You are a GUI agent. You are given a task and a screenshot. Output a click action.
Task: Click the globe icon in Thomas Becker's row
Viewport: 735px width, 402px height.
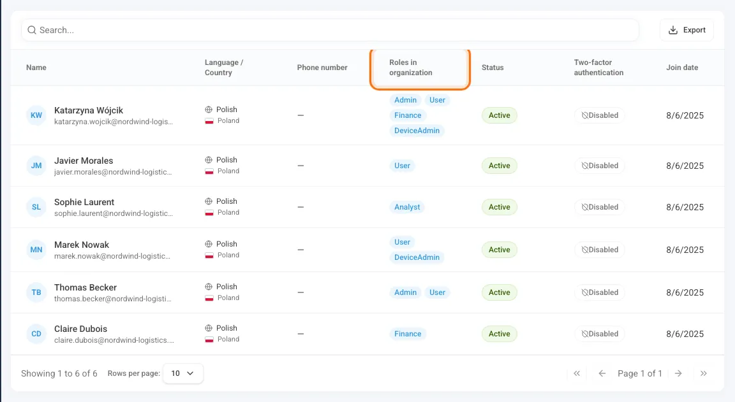coord(209,287)
